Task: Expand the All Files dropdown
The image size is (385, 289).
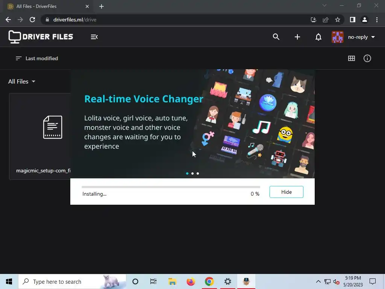Action: (x=22, y=81)
